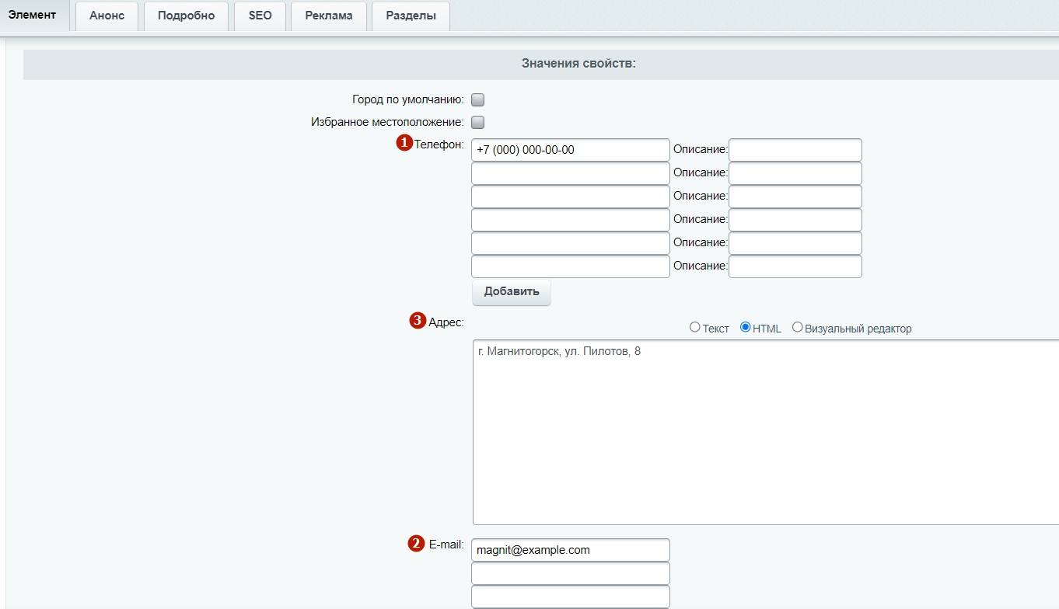Return to the Элемент tab
The height and width of the screenshot is (609, 1059).
(x=32, y=16)
